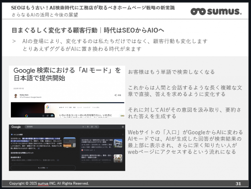The width and height of the screenshot is (251, 189).
Task: Click the 注文住宅 search input field
Action: click(53, 127)
